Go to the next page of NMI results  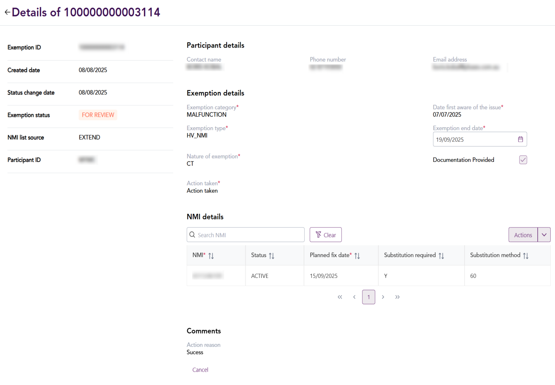(x=383, y=297)
